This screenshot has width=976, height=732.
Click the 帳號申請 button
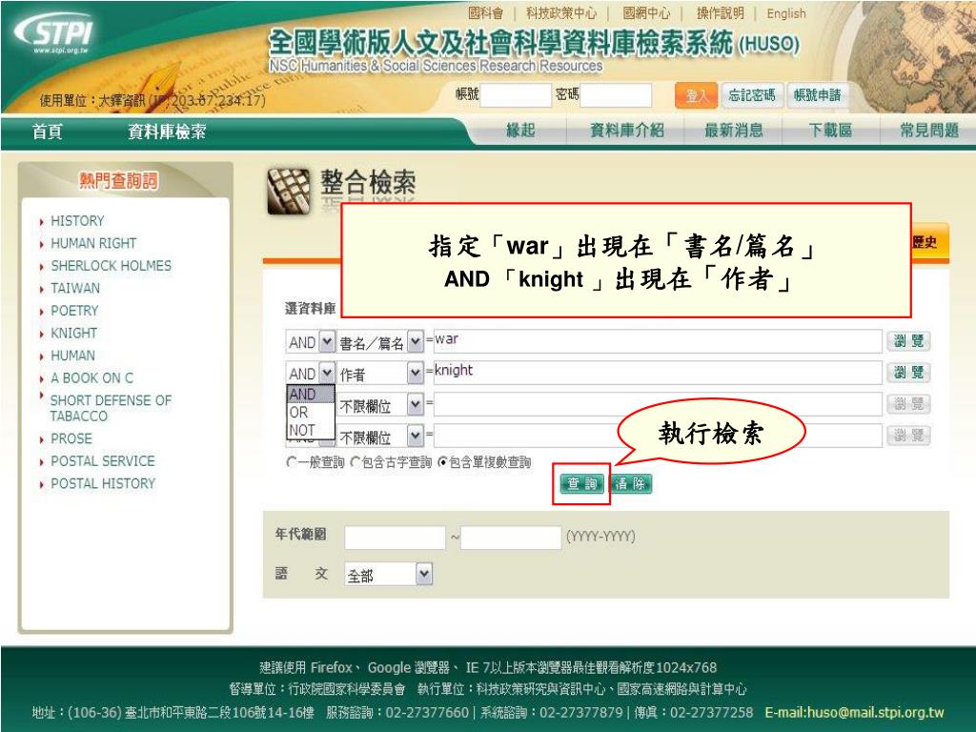(817, 95)
